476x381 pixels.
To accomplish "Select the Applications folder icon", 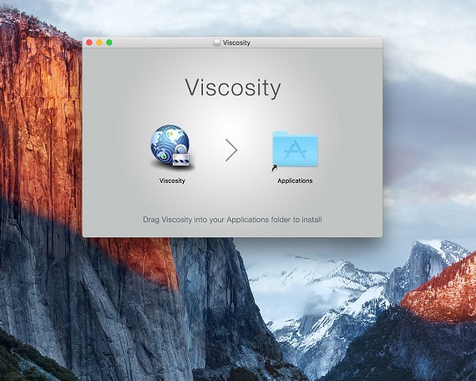I will (295, 149).
